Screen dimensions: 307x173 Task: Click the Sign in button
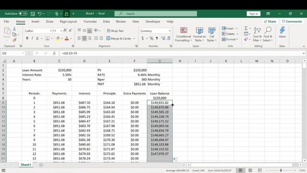[x=254, y=13]
